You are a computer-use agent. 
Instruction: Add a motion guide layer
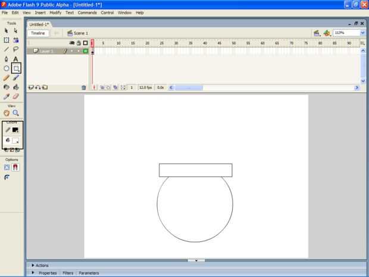tap(38, 88)
